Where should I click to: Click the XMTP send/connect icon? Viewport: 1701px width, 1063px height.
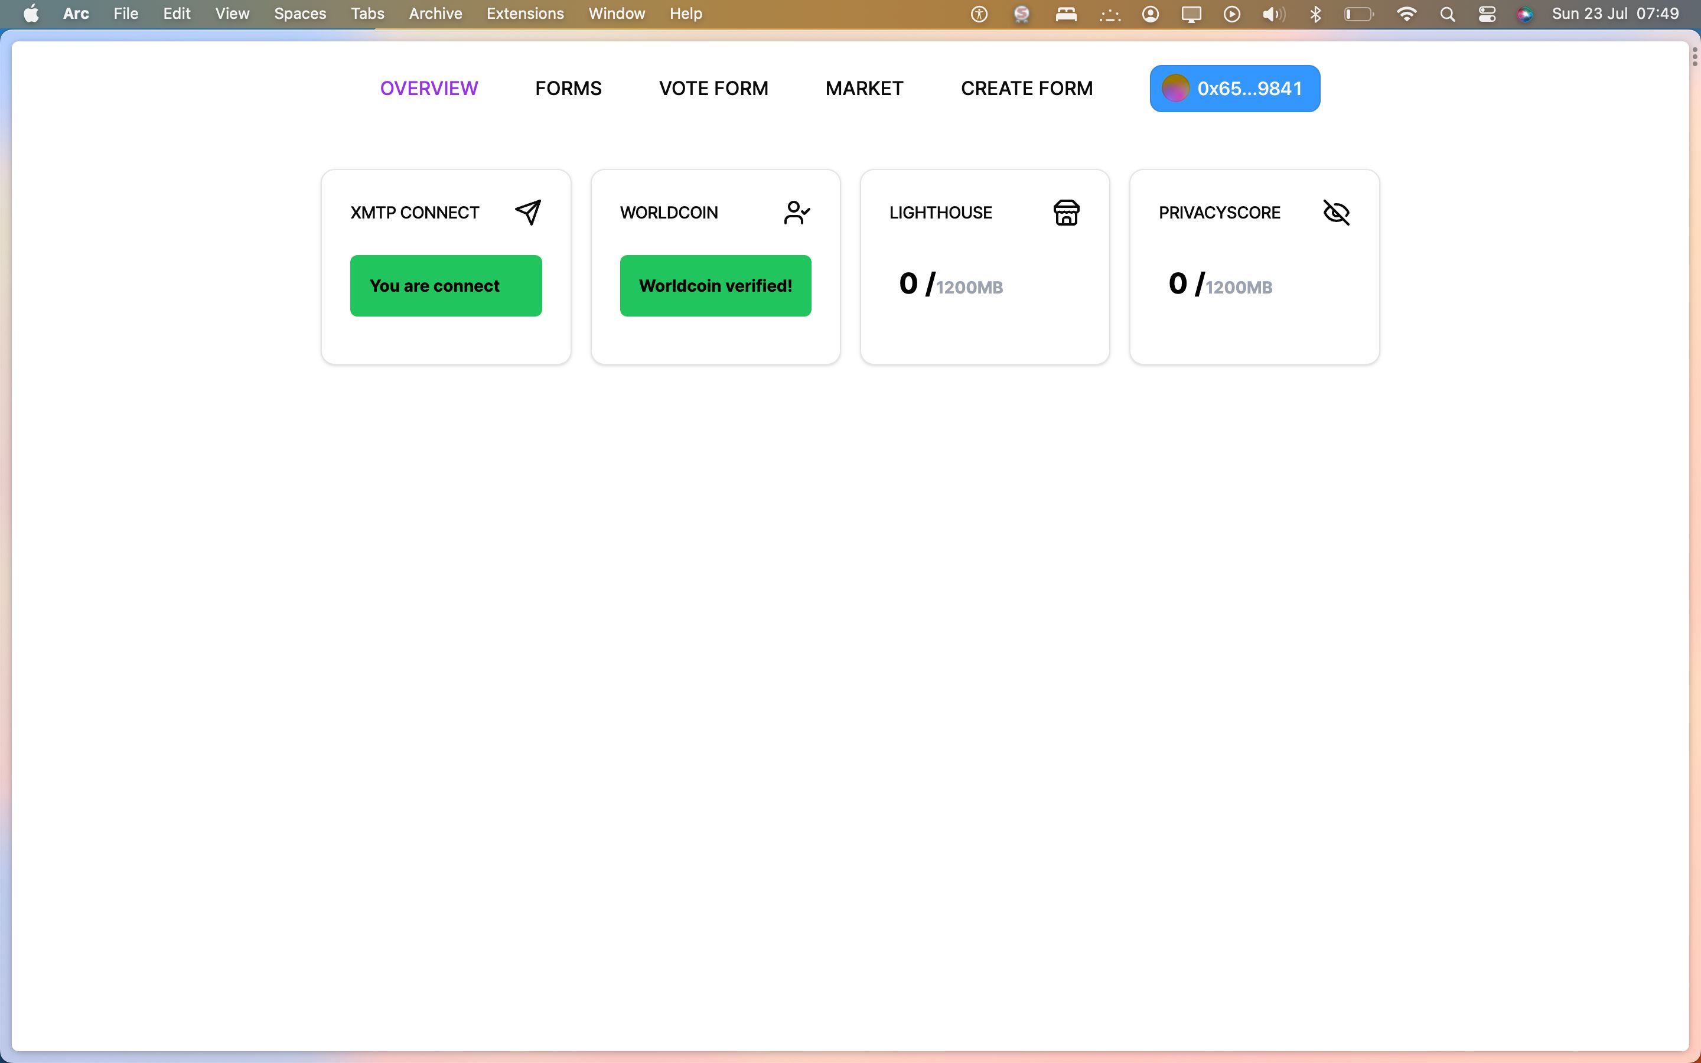[528, 212]
